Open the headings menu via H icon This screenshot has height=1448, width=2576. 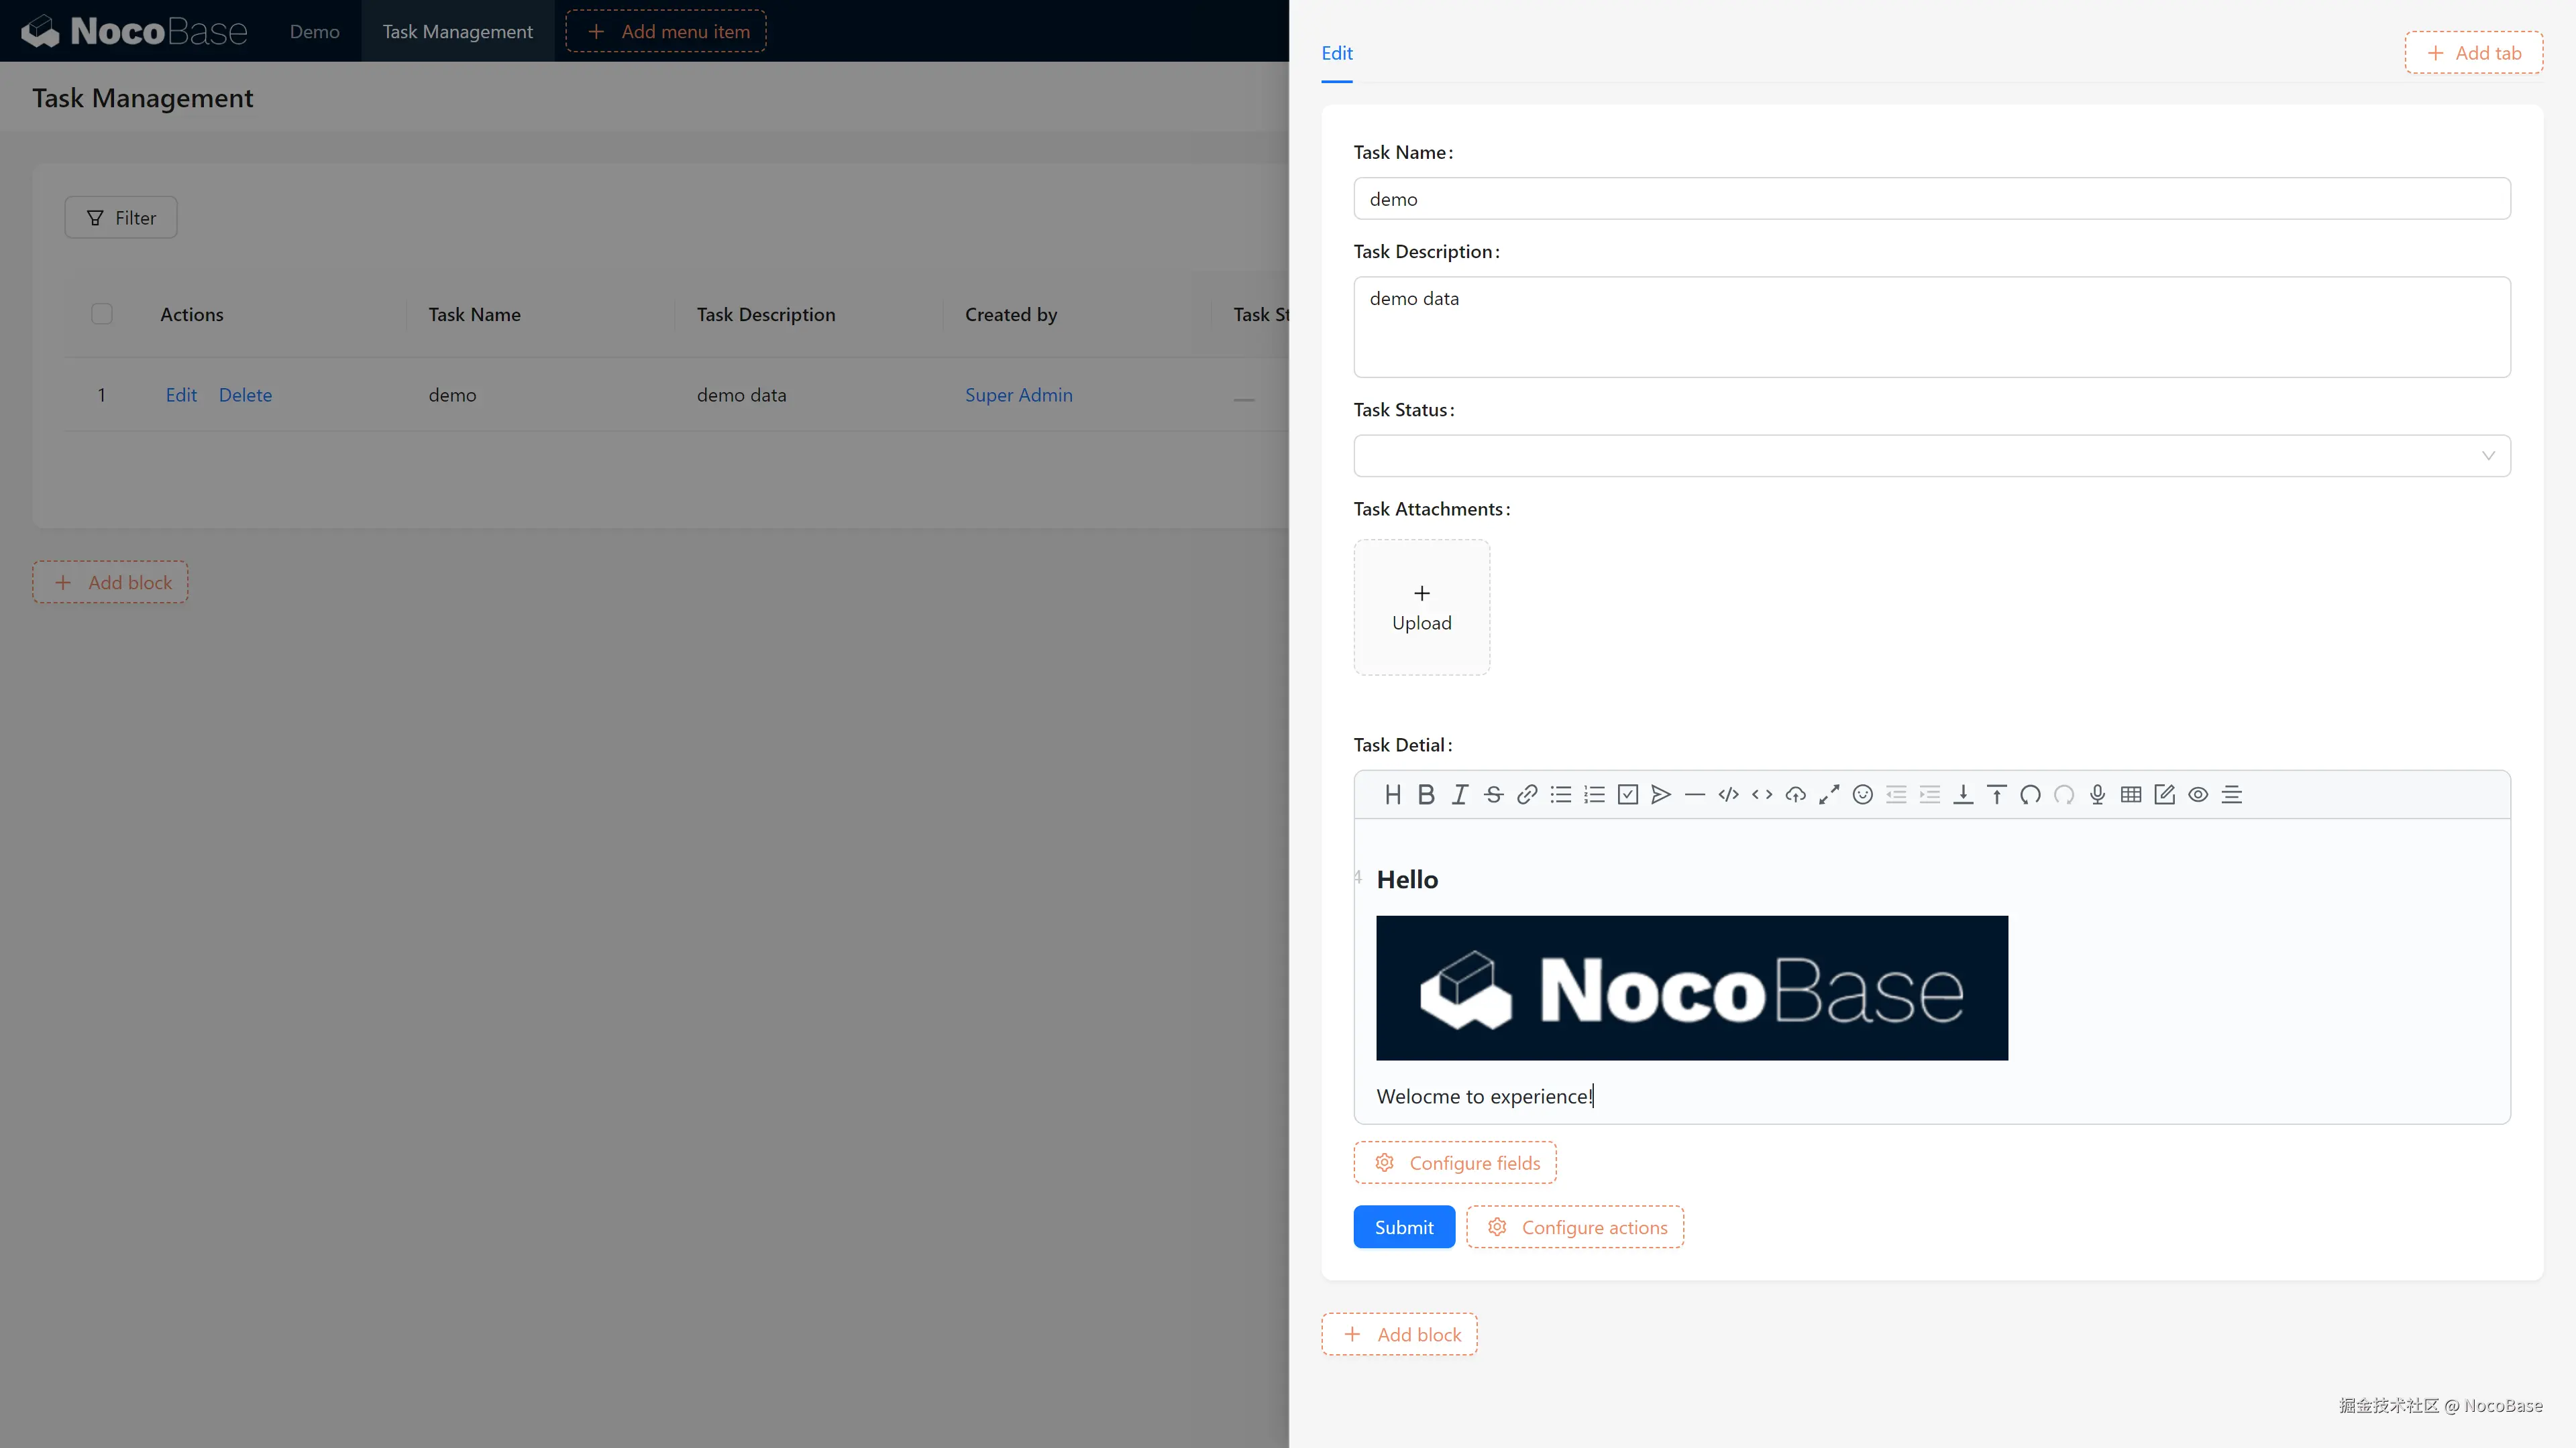(1392, 794)
